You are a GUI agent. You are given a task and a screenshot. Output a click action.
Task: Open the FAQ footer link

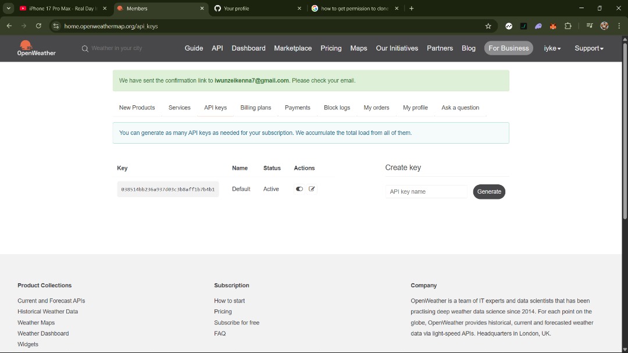coord(219,333)
